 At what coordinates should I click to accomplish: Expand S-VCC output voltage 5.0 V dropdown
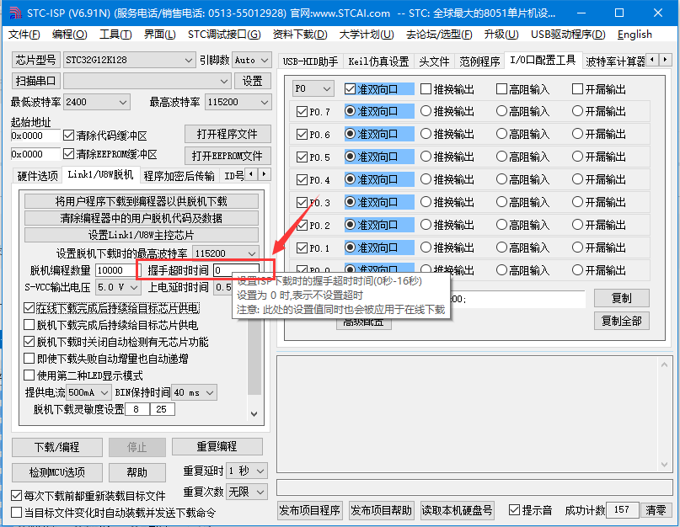pyautogui.click(x=134, y=287)
